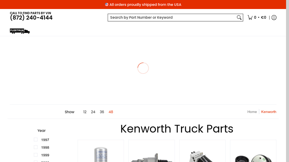Click the cart total €0 text
The width and height of the screenshot is (289, 162).
264,17
